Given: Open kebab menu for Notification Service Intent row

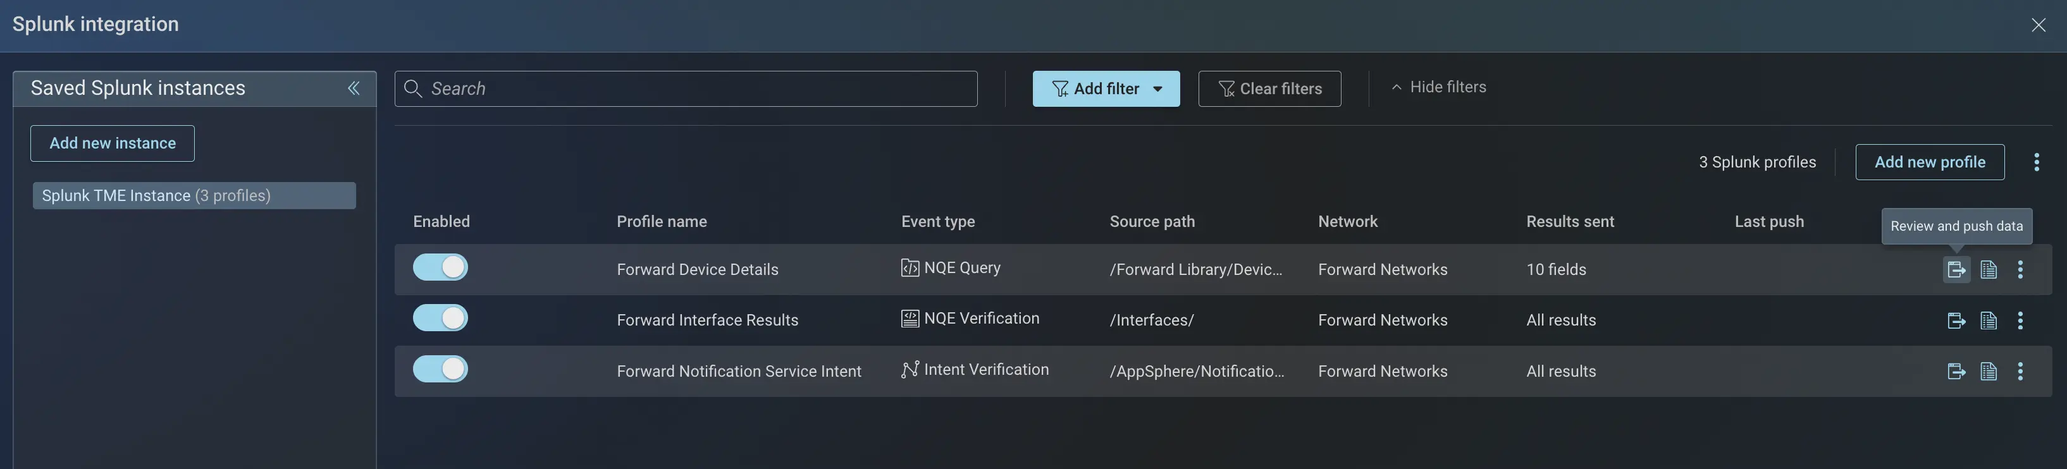Looking at the screenshot, I should point(2020,371).
